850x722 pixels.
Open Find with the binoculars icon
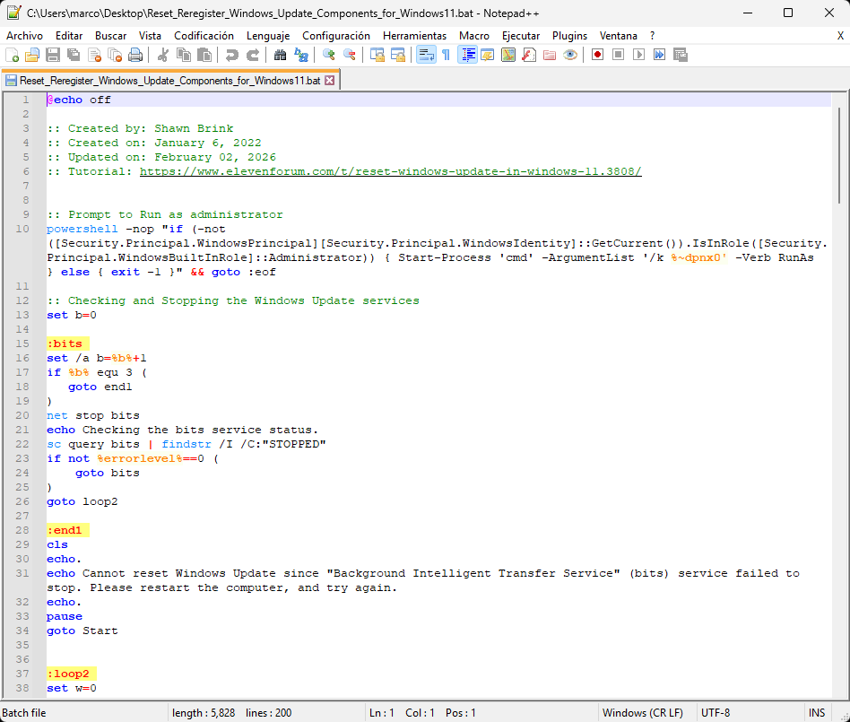tap(281, 55)
